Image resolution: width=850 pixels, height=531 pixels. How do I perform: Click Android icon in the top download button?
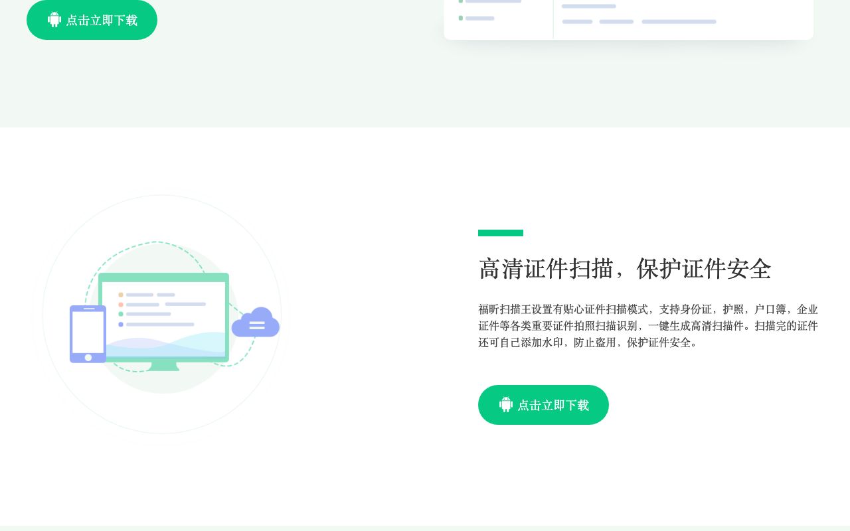pos(54,20)
